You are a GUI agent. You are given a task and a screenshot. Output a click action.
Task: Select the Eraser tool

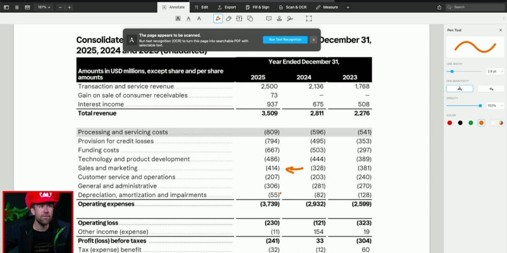[x=229, y=19]
